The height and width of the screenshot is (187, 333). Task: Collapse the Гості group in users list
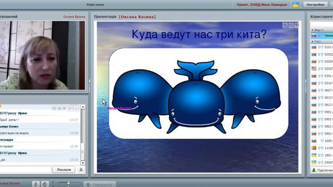click(313, 42)
